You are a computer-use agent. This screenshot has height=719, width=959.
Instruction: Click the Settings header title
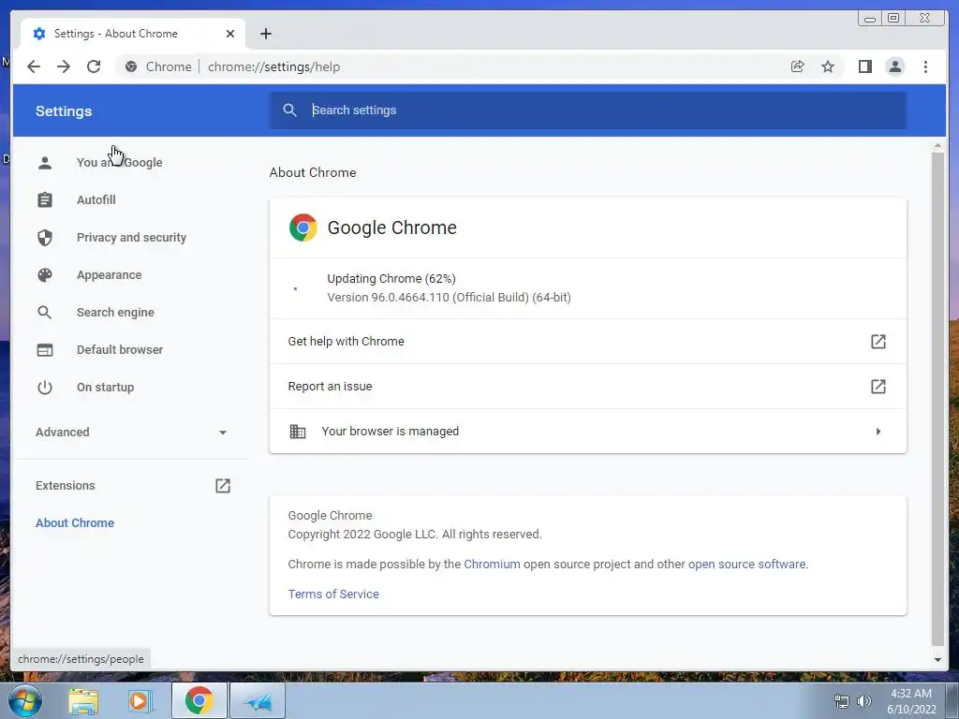(64, 111)
